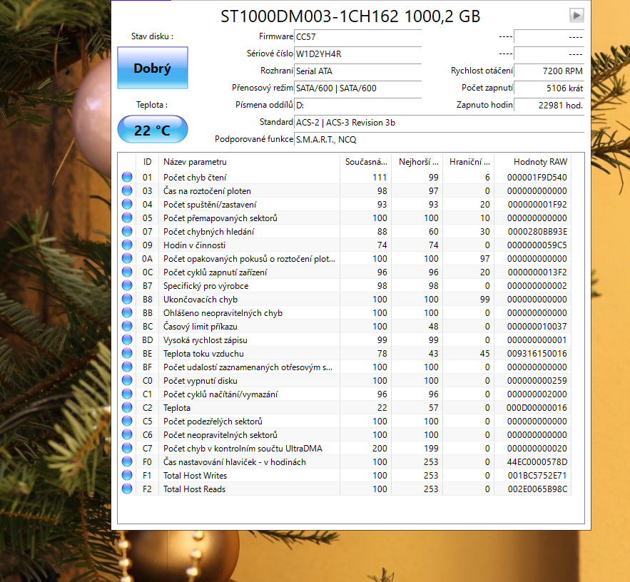Click the sphere beside "Počet přemapovaných sektorů"
This screenshot has width=630, height=582.
point(126,218)
